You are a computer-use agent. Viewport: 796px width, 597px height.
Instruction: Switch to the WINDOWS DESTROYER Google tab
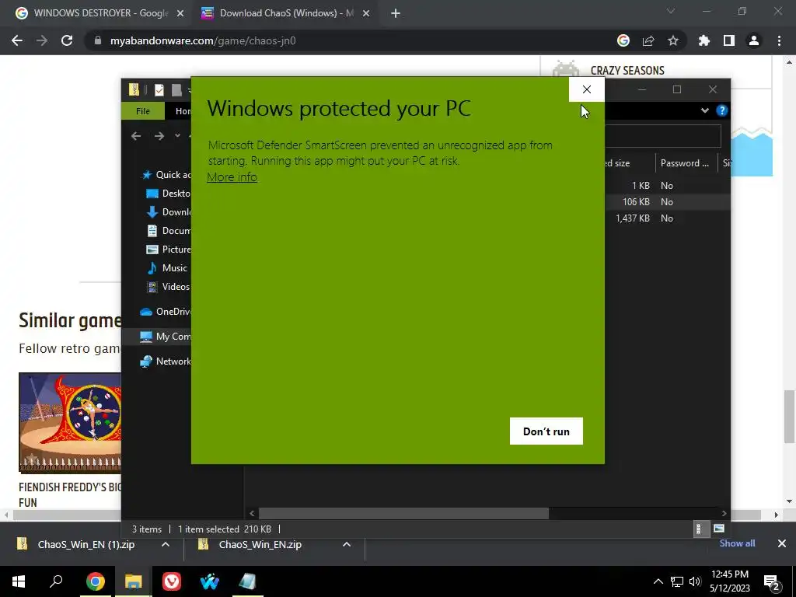click(x=99, y=13)
